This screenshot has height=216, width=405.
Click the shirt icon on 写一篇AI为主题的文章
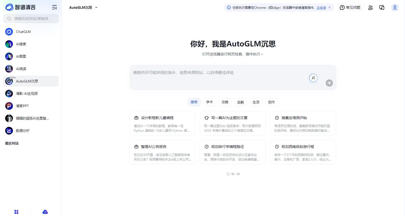tap(207, 118)
